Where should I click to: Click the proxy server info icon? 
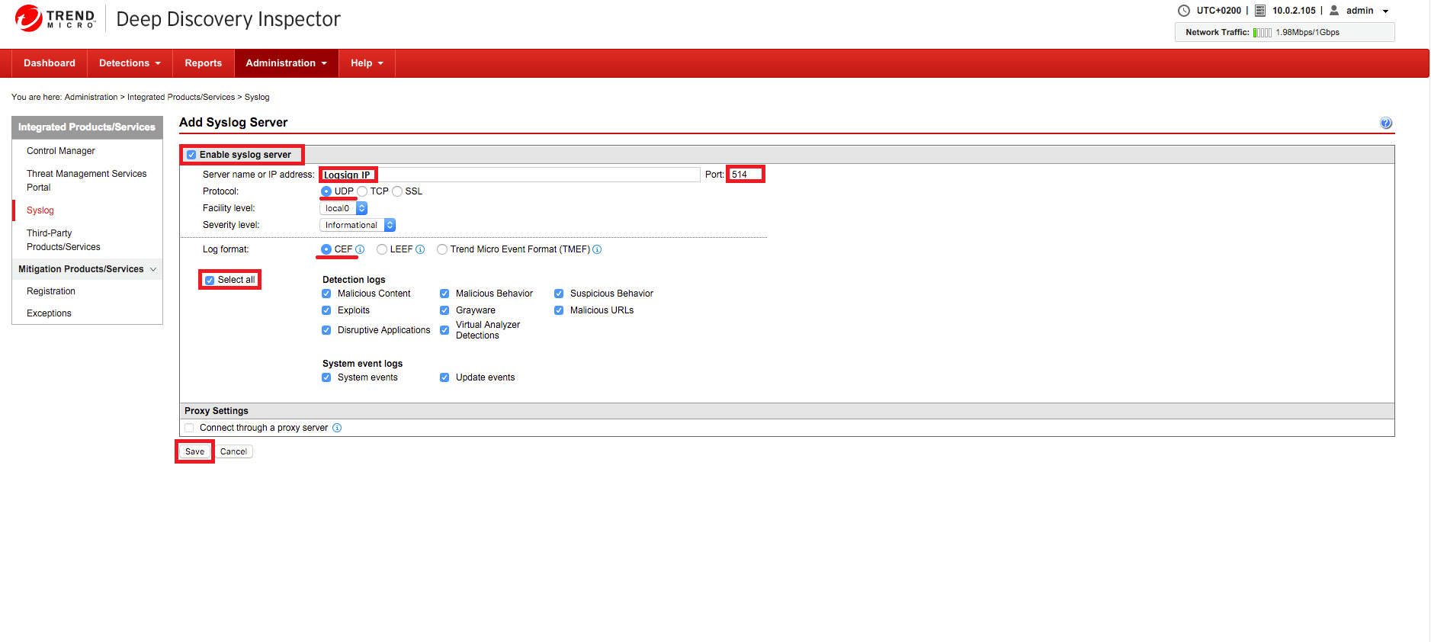(x=337, y=428)
